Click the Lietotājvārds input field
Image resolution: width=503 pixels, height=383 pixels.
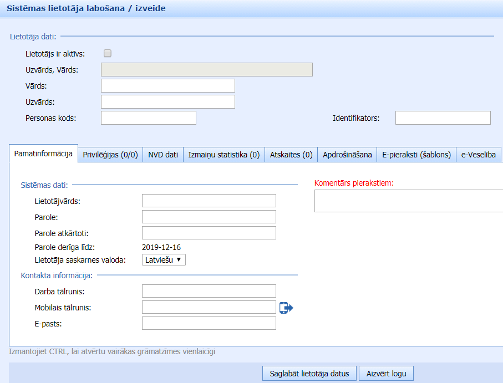(x=209, y=201)
